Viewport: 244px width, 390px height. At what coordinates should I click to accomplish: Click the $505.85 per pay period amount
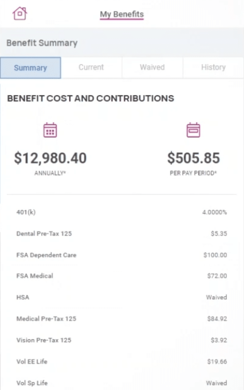[x=193, y=158]
